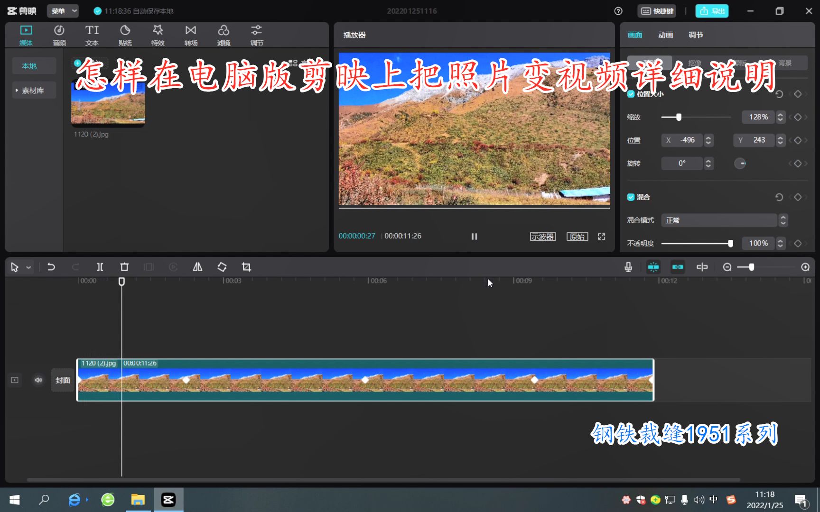
Task: Open the Audio (音频) panel
Action: pos(59,36)
